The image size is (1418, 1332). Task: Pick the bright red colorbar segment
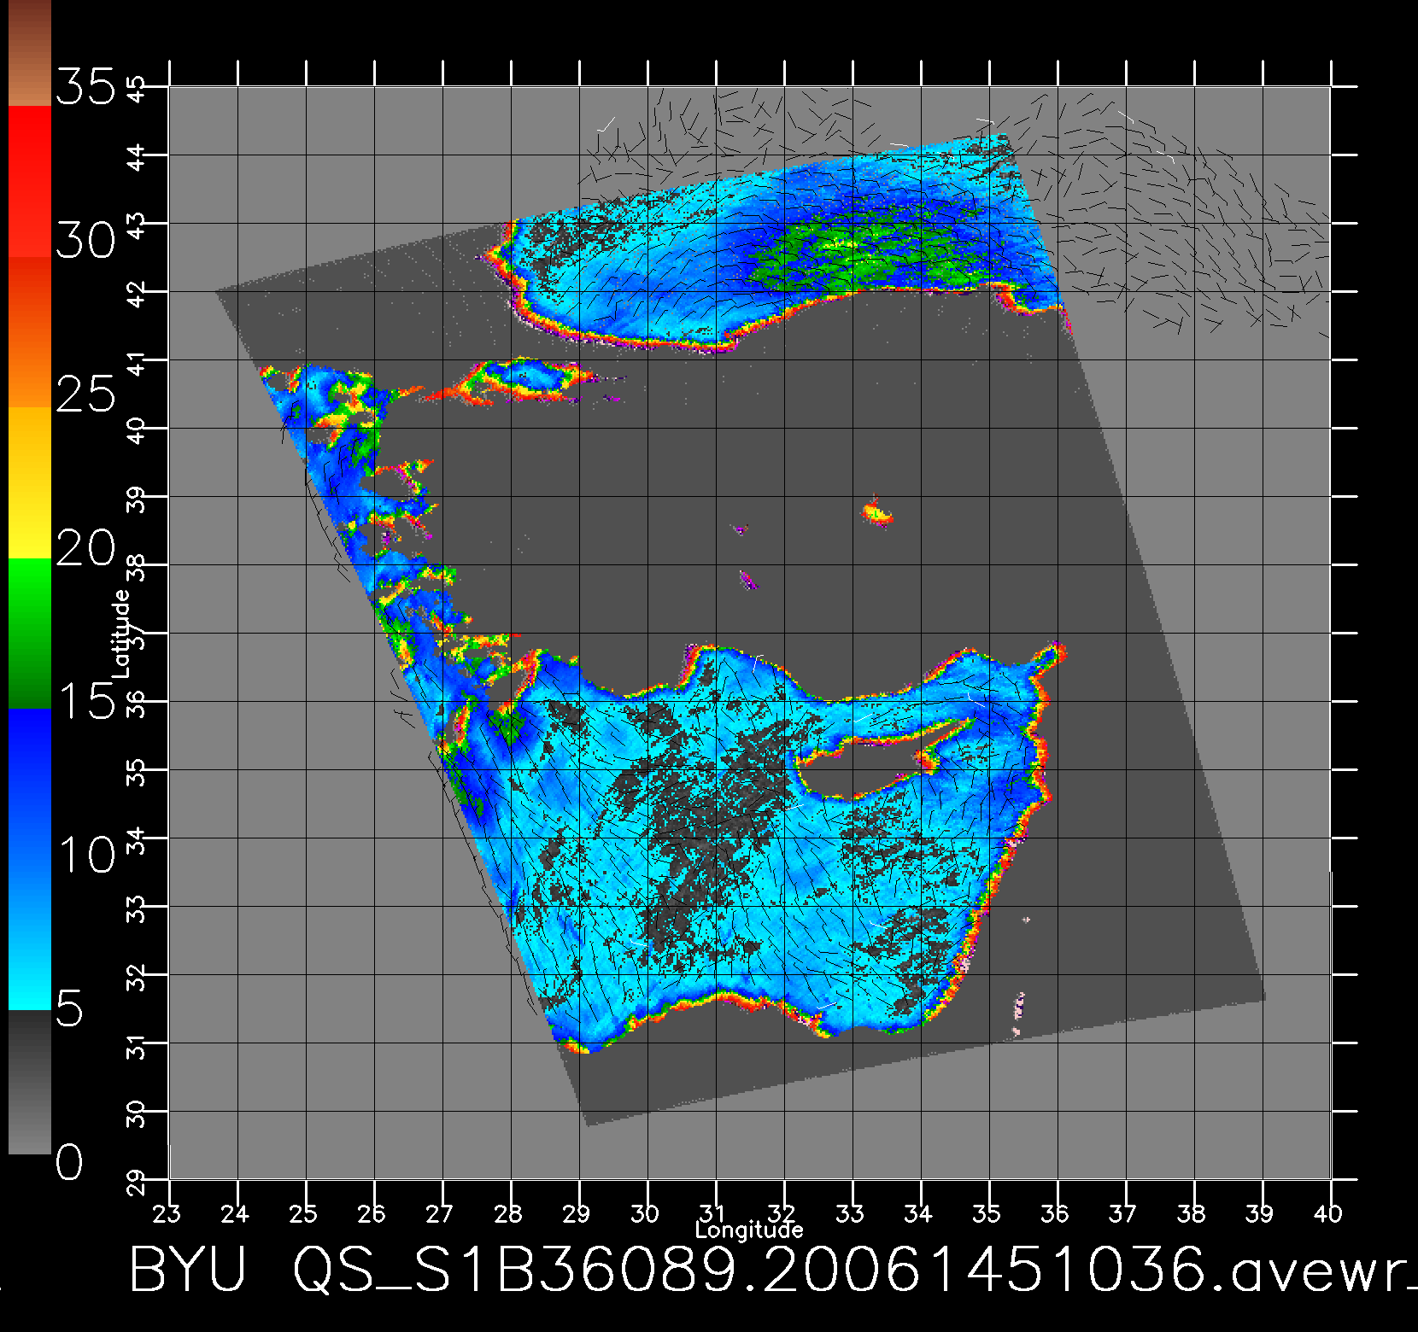[x=29, y=181]
